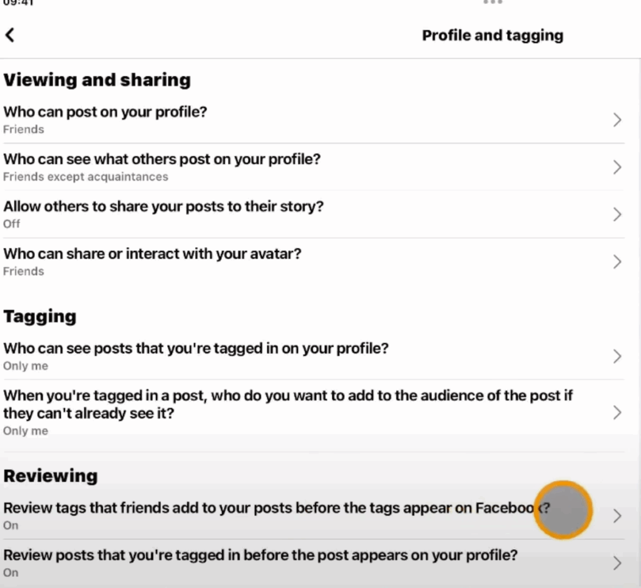
Task: Click chevron next to 'Allow others to share your posts'
Action: [617, 215]
